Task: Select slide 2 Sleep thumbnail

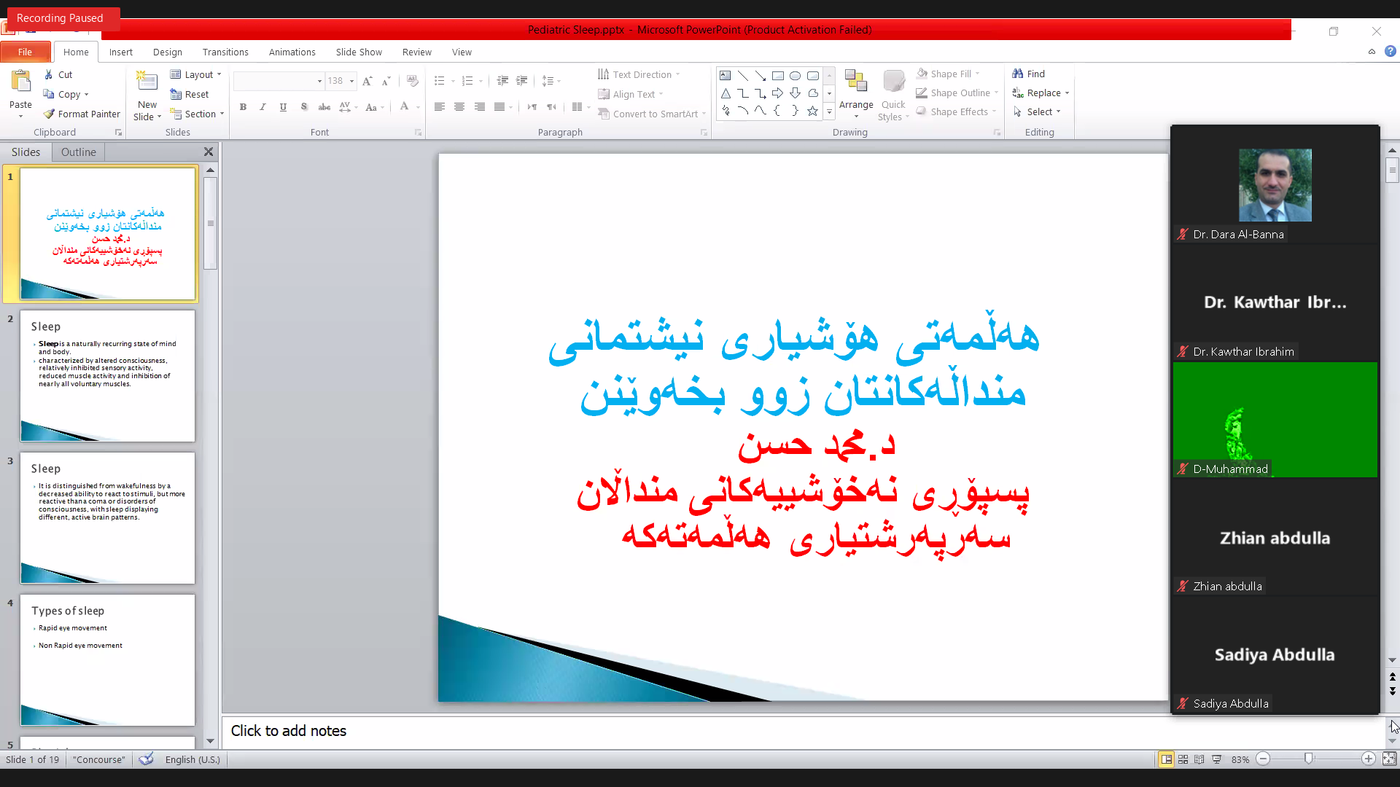Action: coord(108,376)
